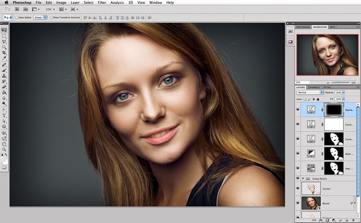Choose the Magic Wand tool

click(x=4, y=47)
